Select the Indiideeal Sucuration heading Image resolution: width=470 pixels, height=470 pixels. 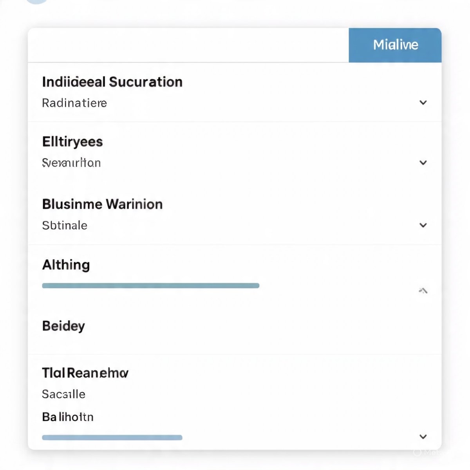pyautogui.click(x=112, y=82)
